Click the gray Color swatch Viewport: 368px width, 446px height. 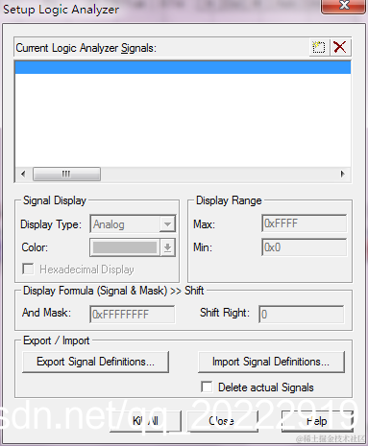(125, 247)
